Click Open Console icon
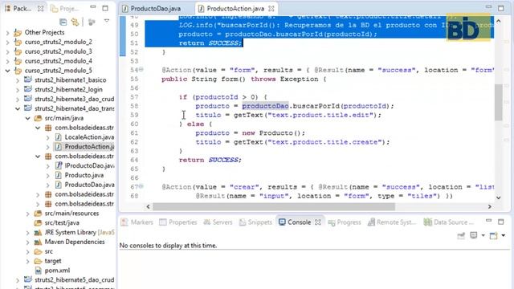Screen dimensions: 514x289 pos(493,235)
